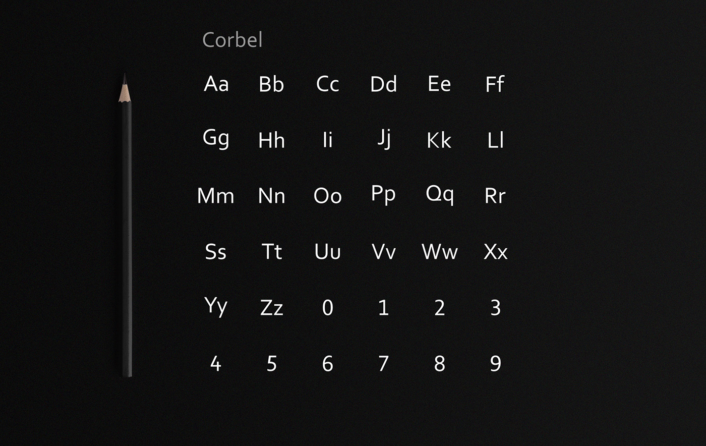Pick the 'Zz' glyph sample
Image resolution: width=706 pixels, height=446 pixels.
pos(271,308)
